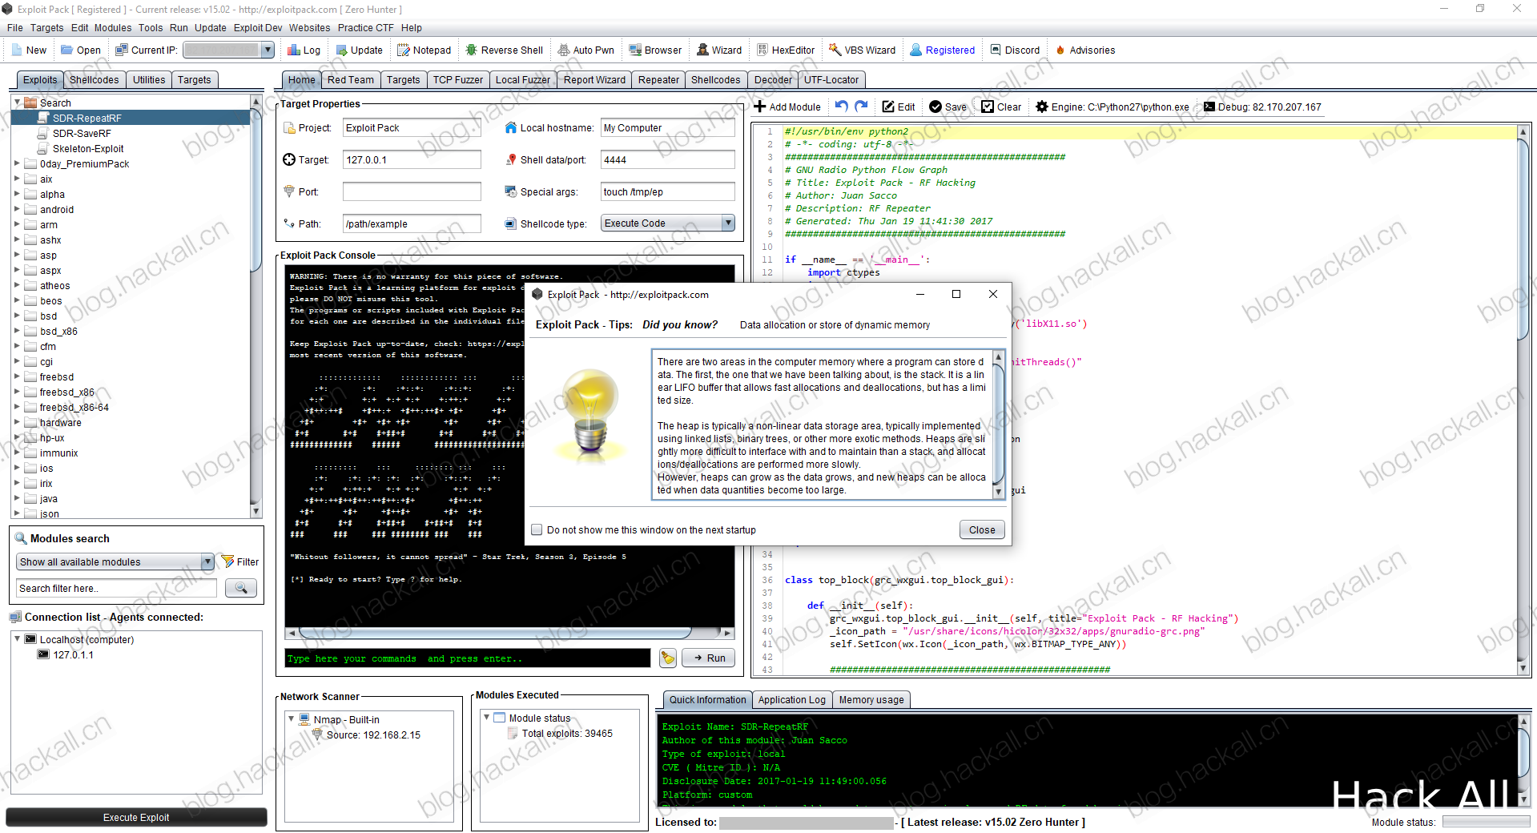View the Advisories
This screenshot has height=833, width=1537.
pyautogui.click(x=1085, y=50)
